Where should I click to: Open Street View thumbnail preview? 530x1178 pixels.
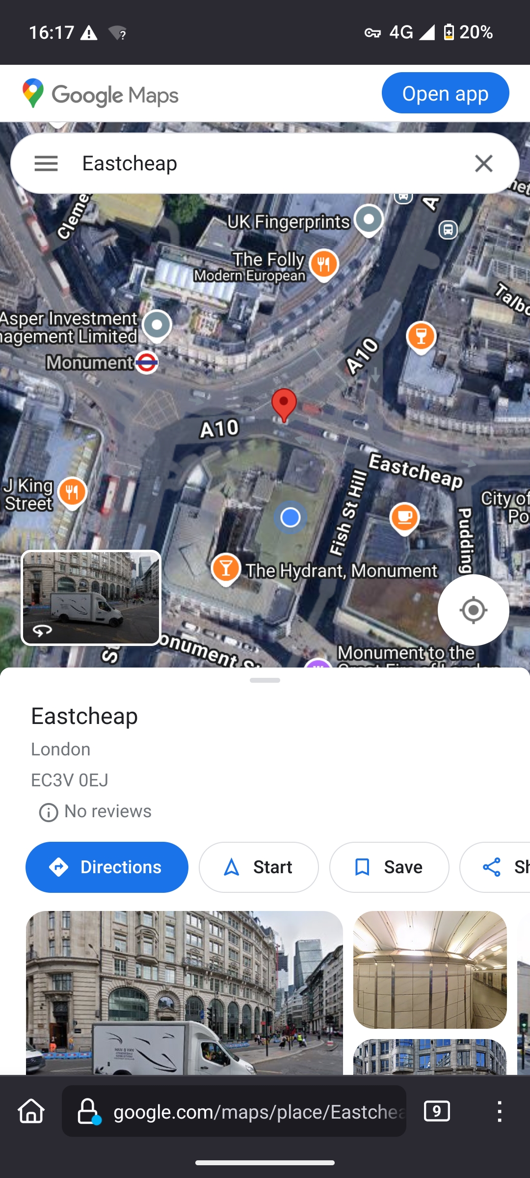point(91,598)
